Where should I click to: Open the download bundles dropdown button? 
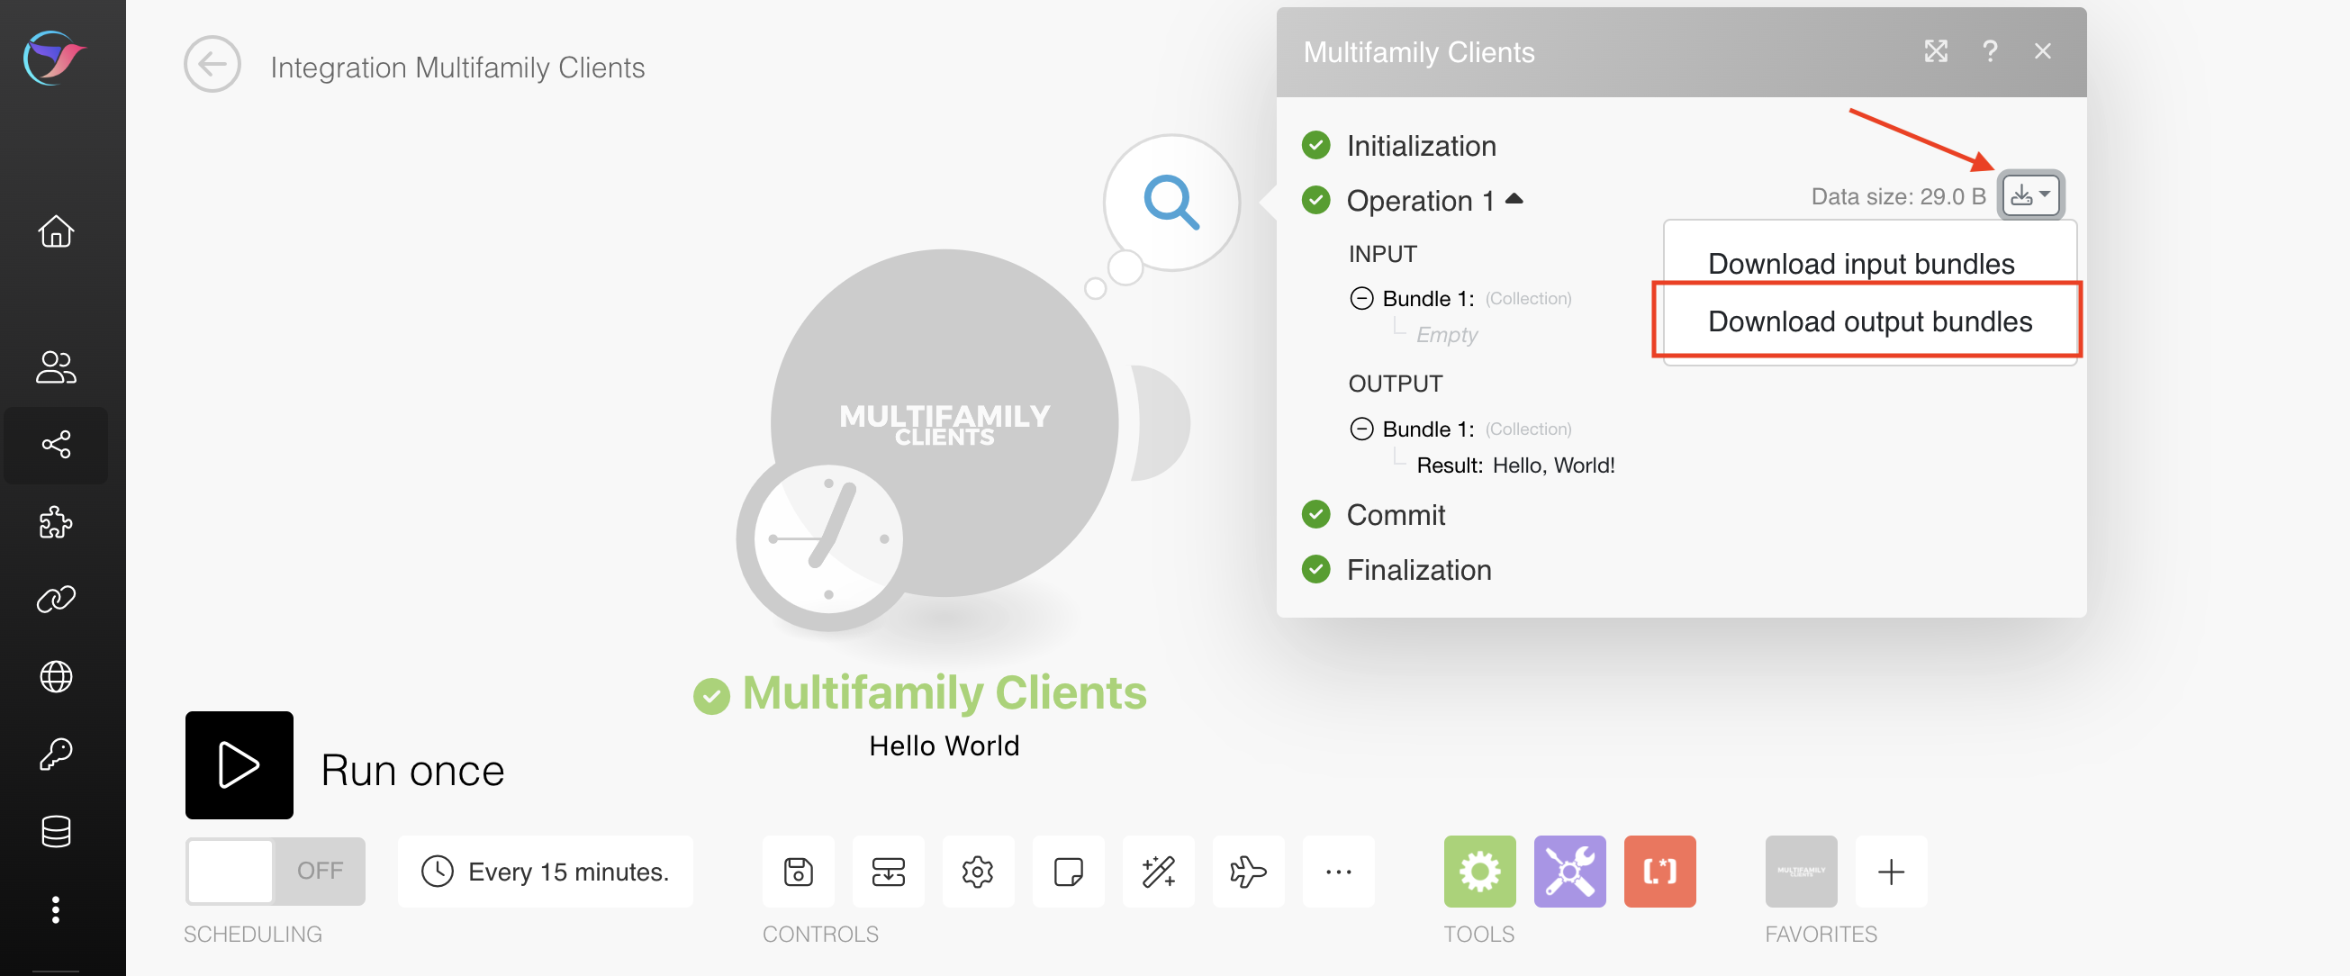[2029, 194]
